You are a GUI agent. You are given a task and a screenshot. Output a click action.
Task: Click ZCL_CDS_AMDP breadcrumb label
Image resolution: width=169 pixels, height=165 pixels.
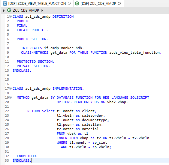point(26,10)
